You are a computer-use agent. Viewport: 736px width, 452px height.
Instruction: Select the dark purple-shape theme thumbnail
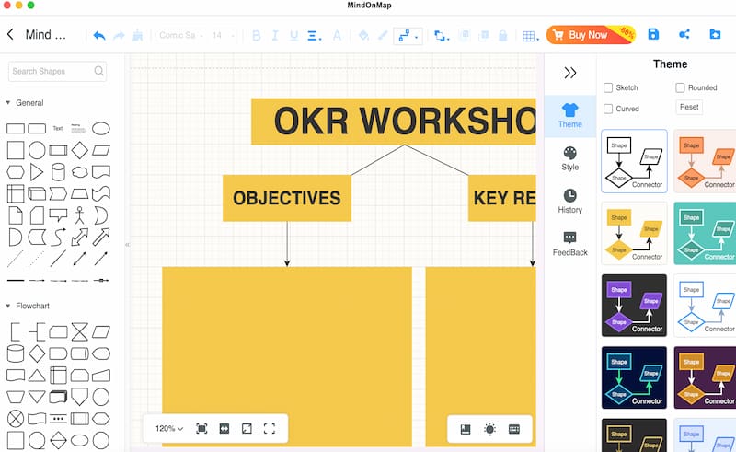(x=634, y=306)
